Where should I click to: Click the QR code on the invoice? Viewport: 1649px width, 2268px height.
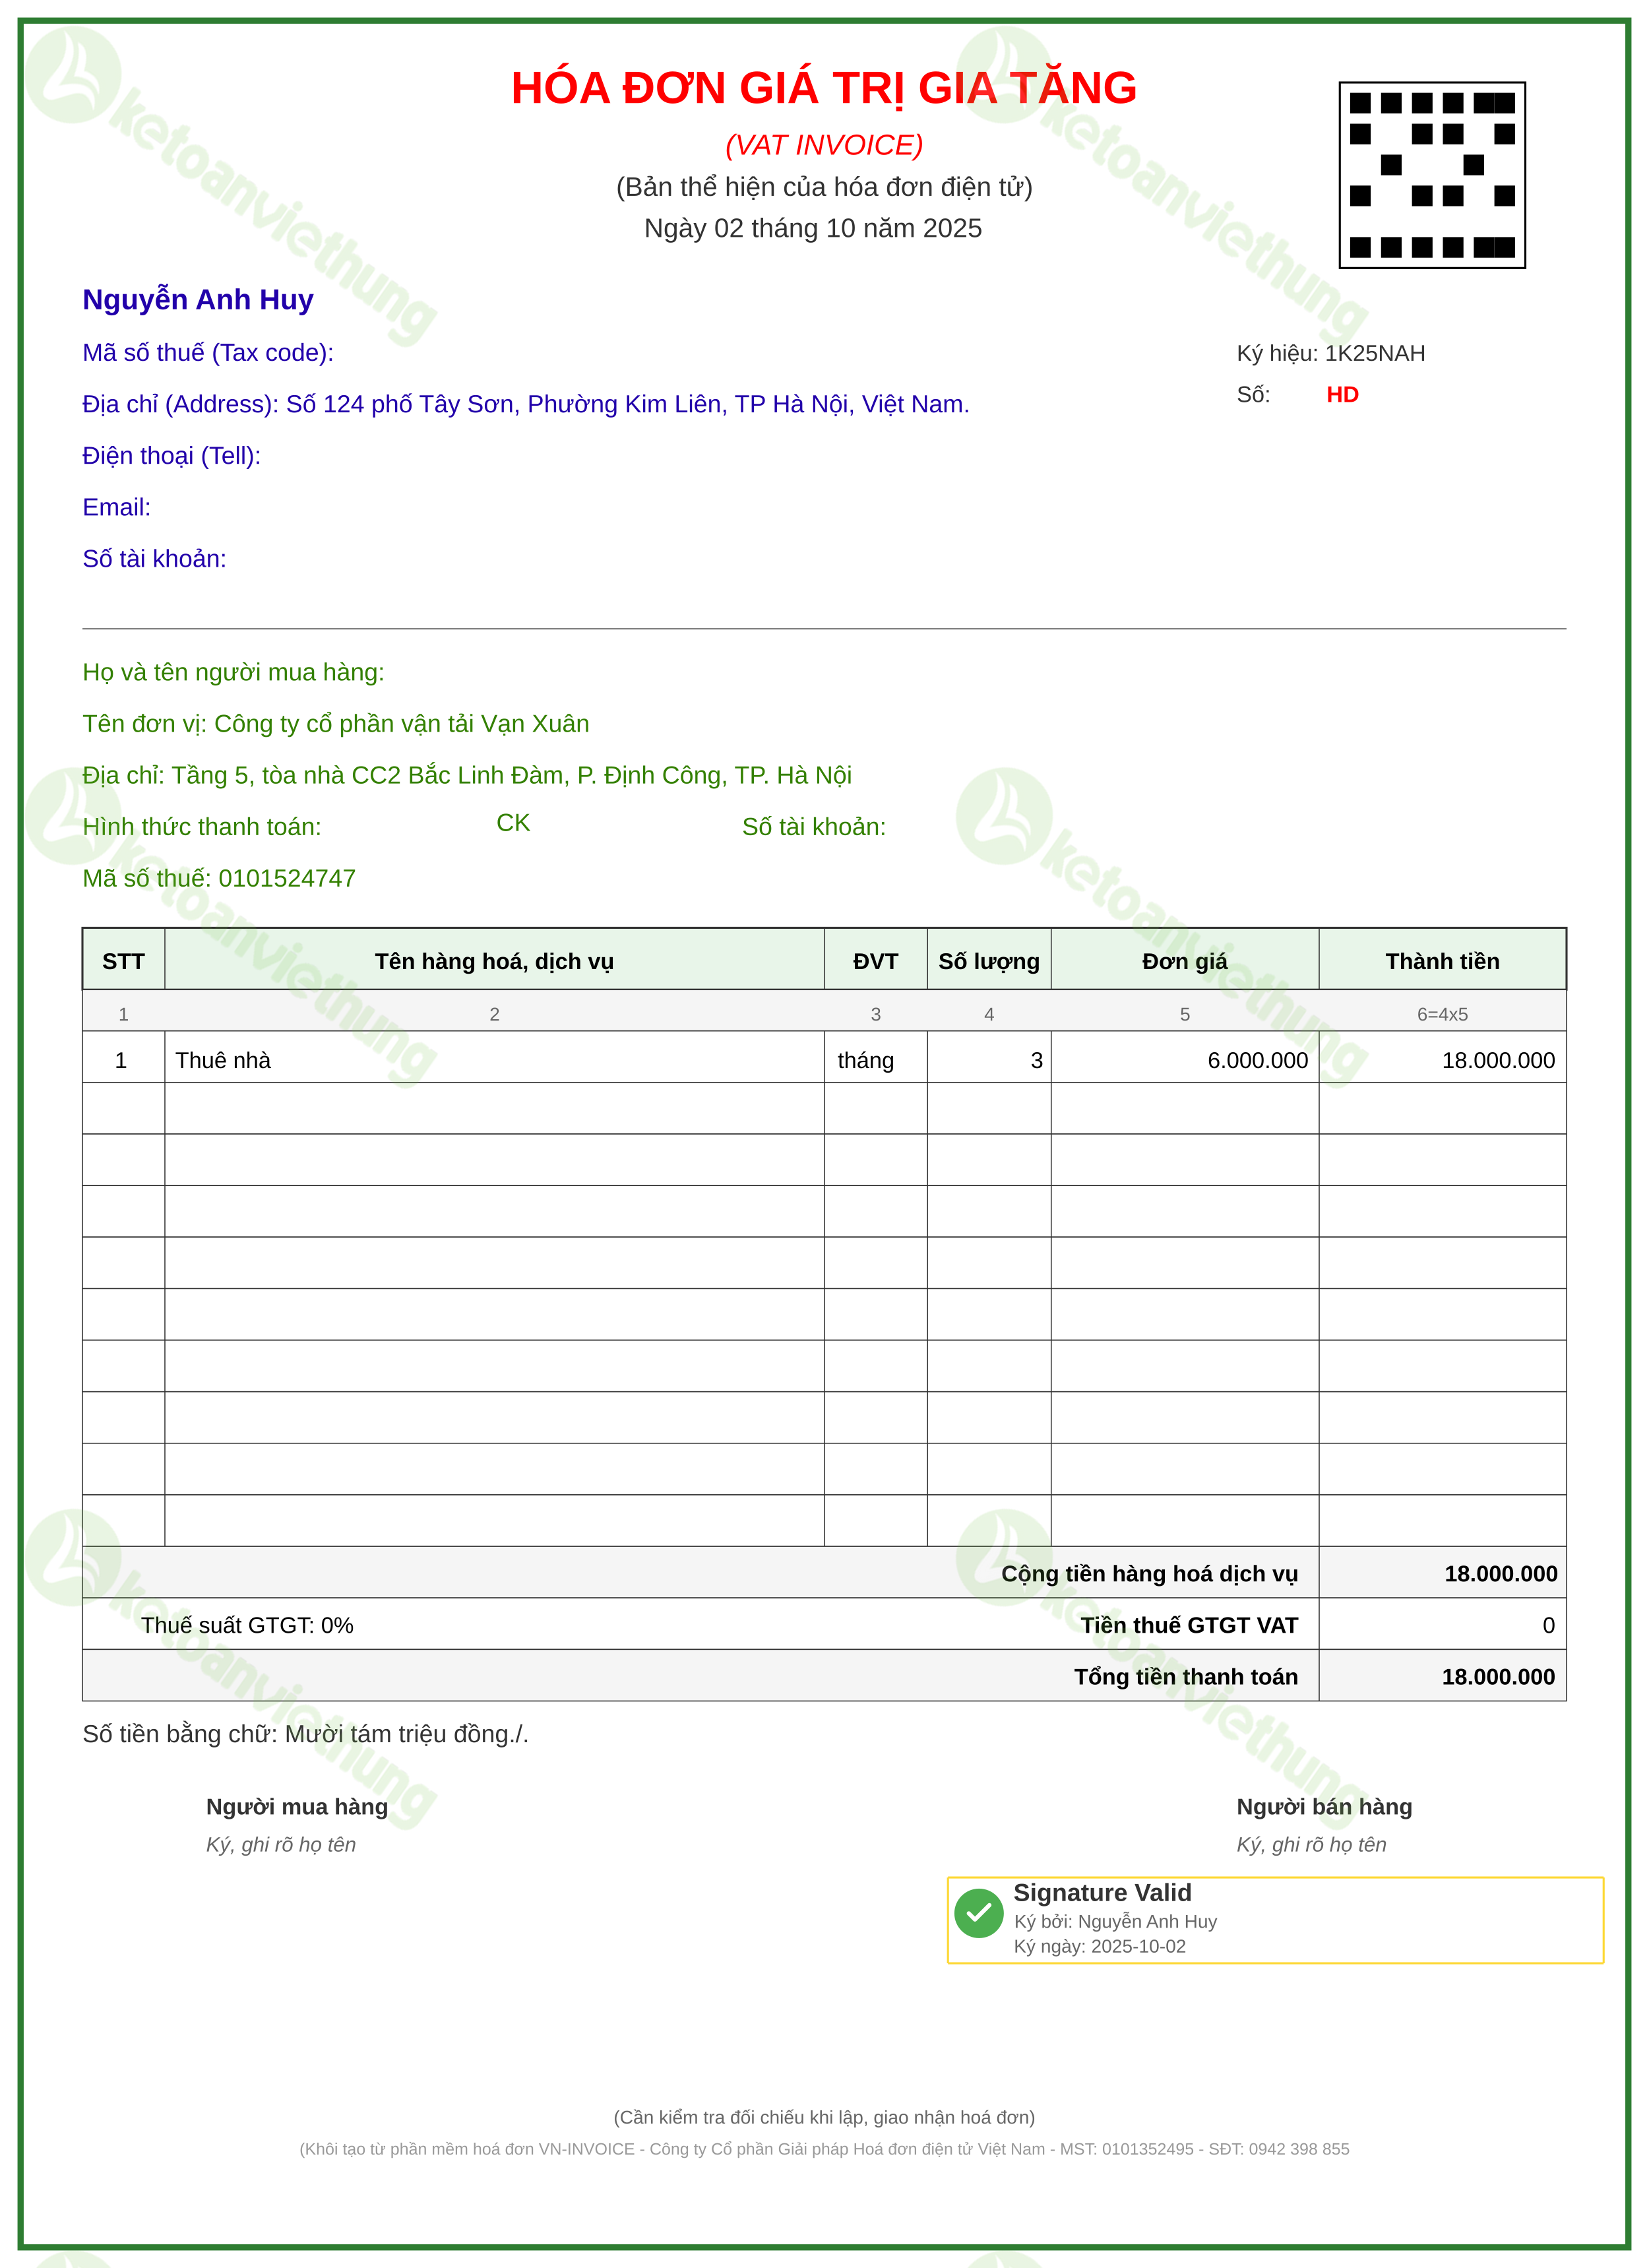tap(1432, 175)
